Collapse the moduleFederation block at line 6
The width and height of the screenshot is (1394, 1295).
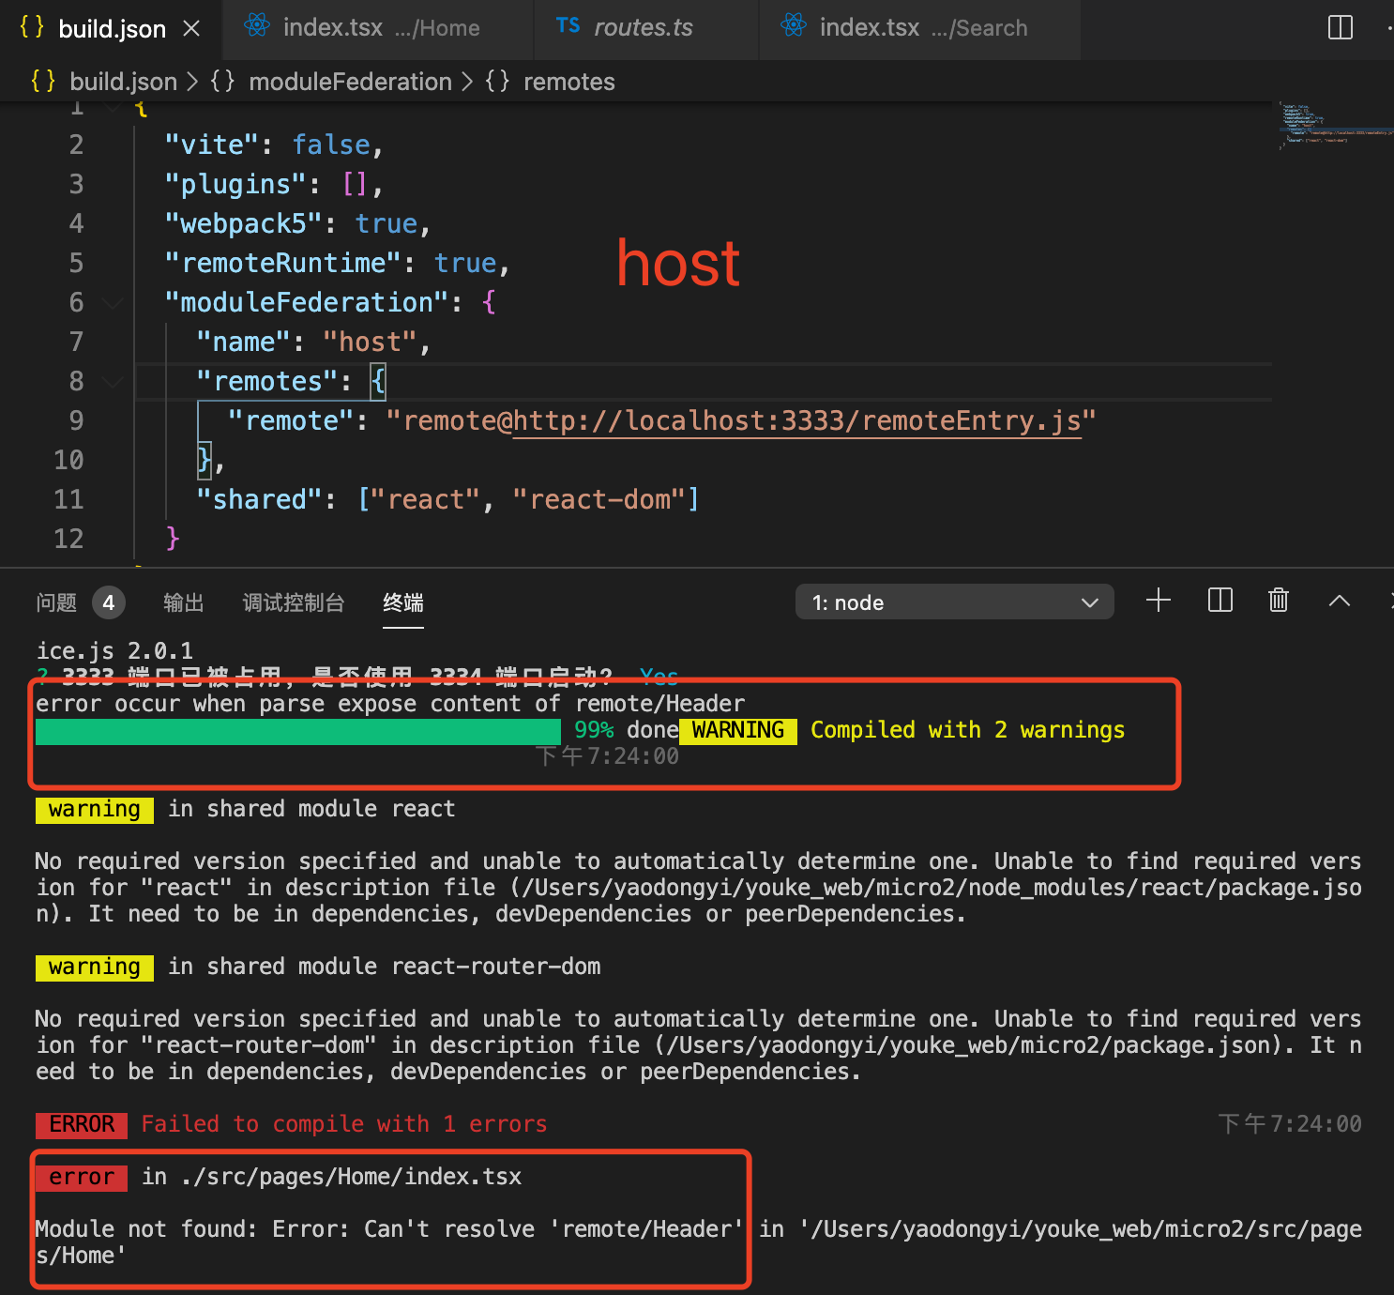tap(112, 302)
